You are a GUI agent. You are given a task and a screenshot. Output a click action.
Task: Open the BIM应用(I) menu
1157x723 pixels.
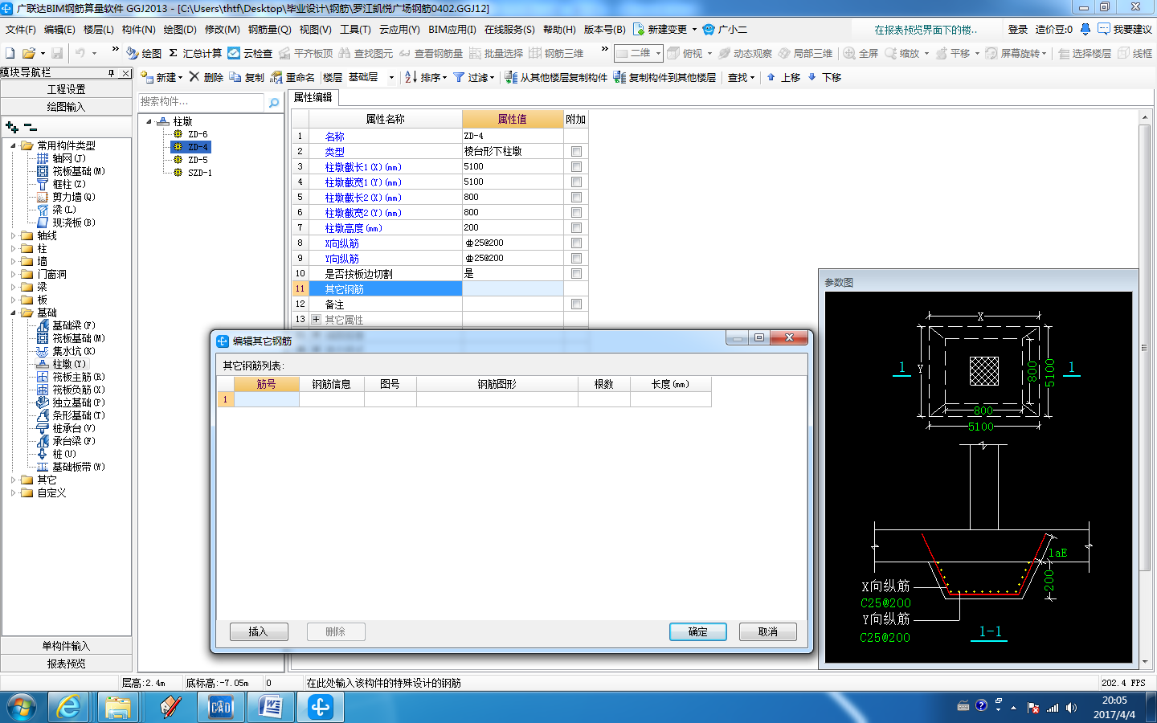(452, 29)
